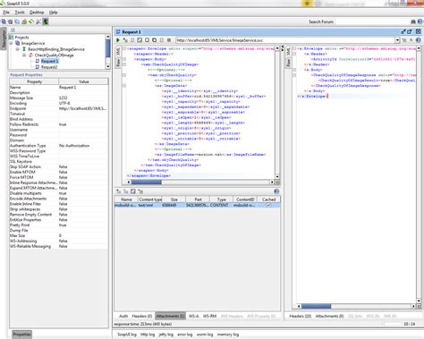Toggle Cached checkbox for attachment row
This screenshot has height=339, width=424.
coord(268,205)
